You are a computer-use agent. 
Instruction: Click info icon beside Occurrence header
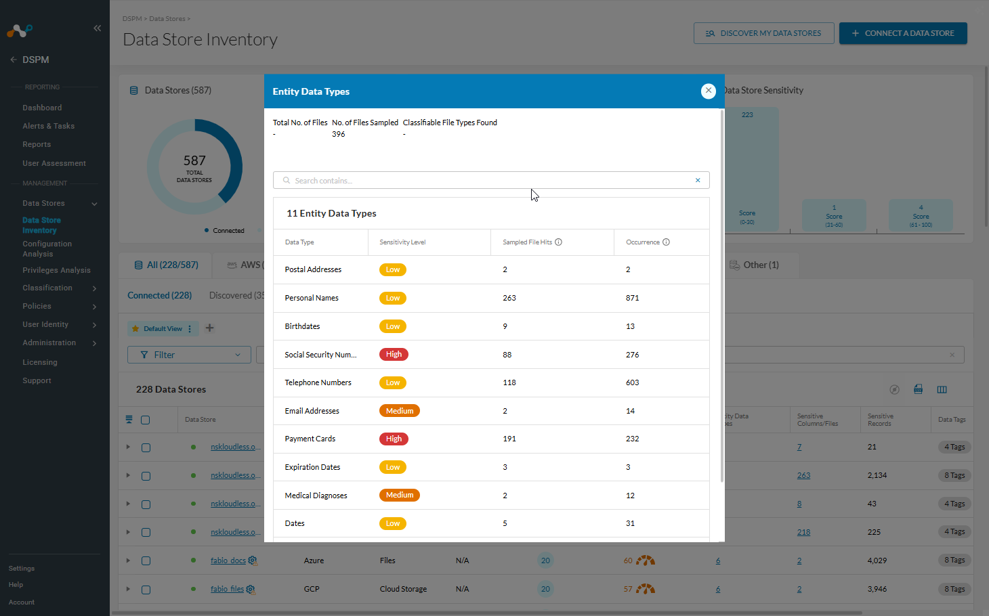[666, 242]
